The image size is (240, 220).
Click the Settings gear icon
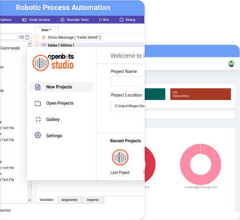[38, 135]
